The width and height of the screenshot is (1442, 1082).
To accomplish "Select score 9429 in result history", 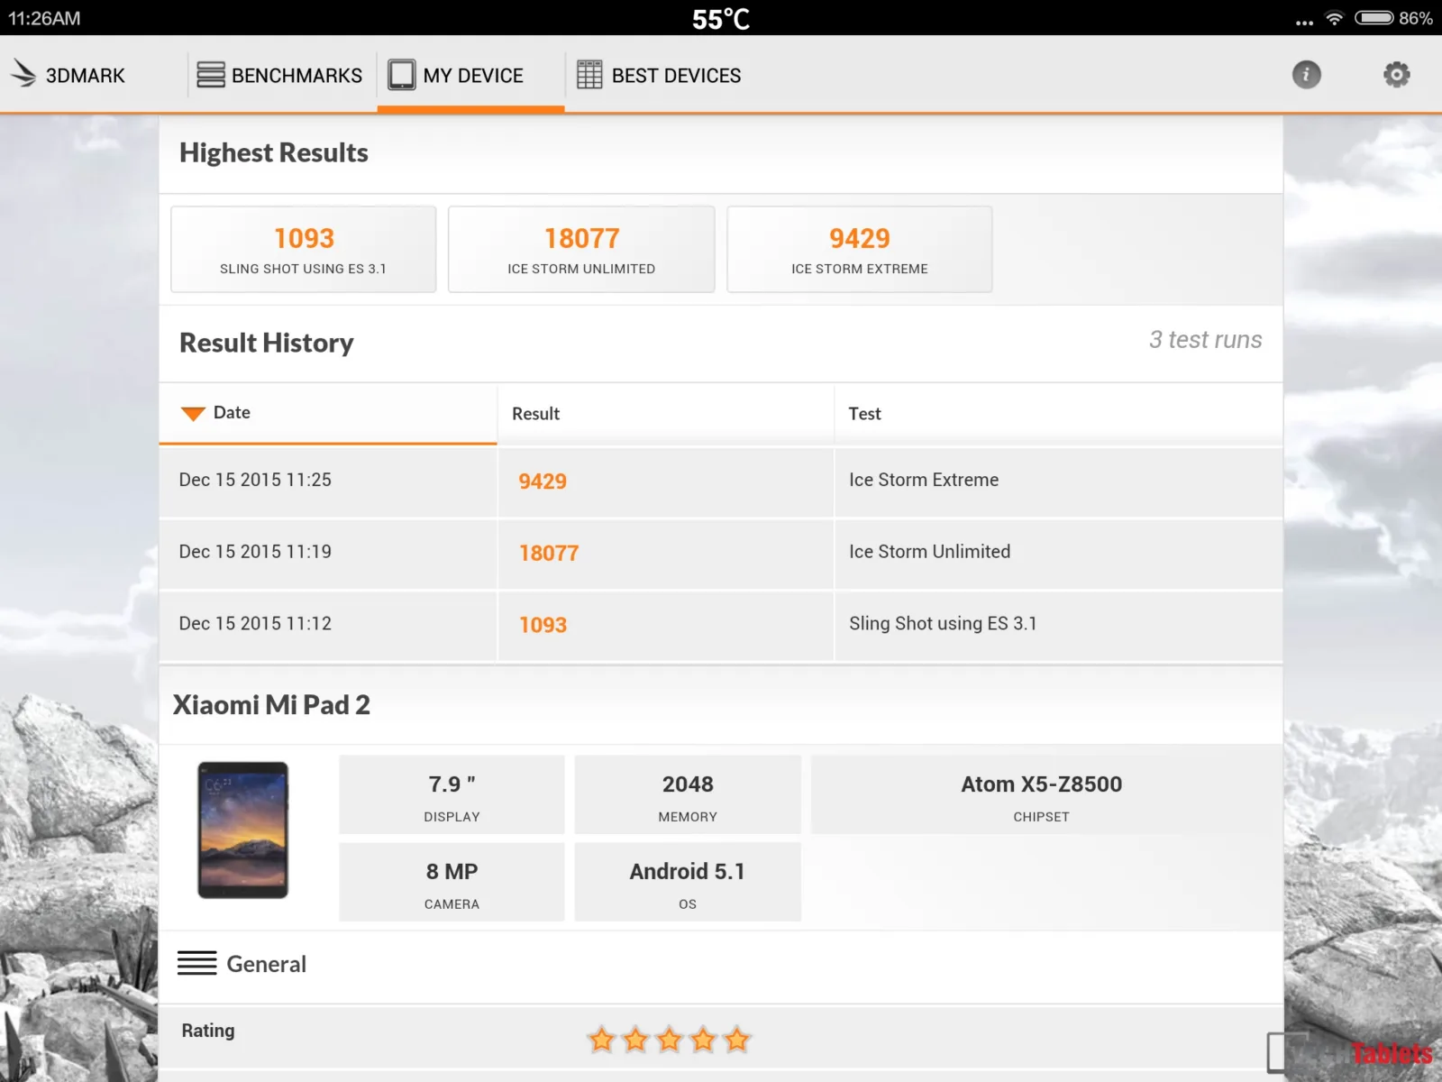I will point(543,481).
